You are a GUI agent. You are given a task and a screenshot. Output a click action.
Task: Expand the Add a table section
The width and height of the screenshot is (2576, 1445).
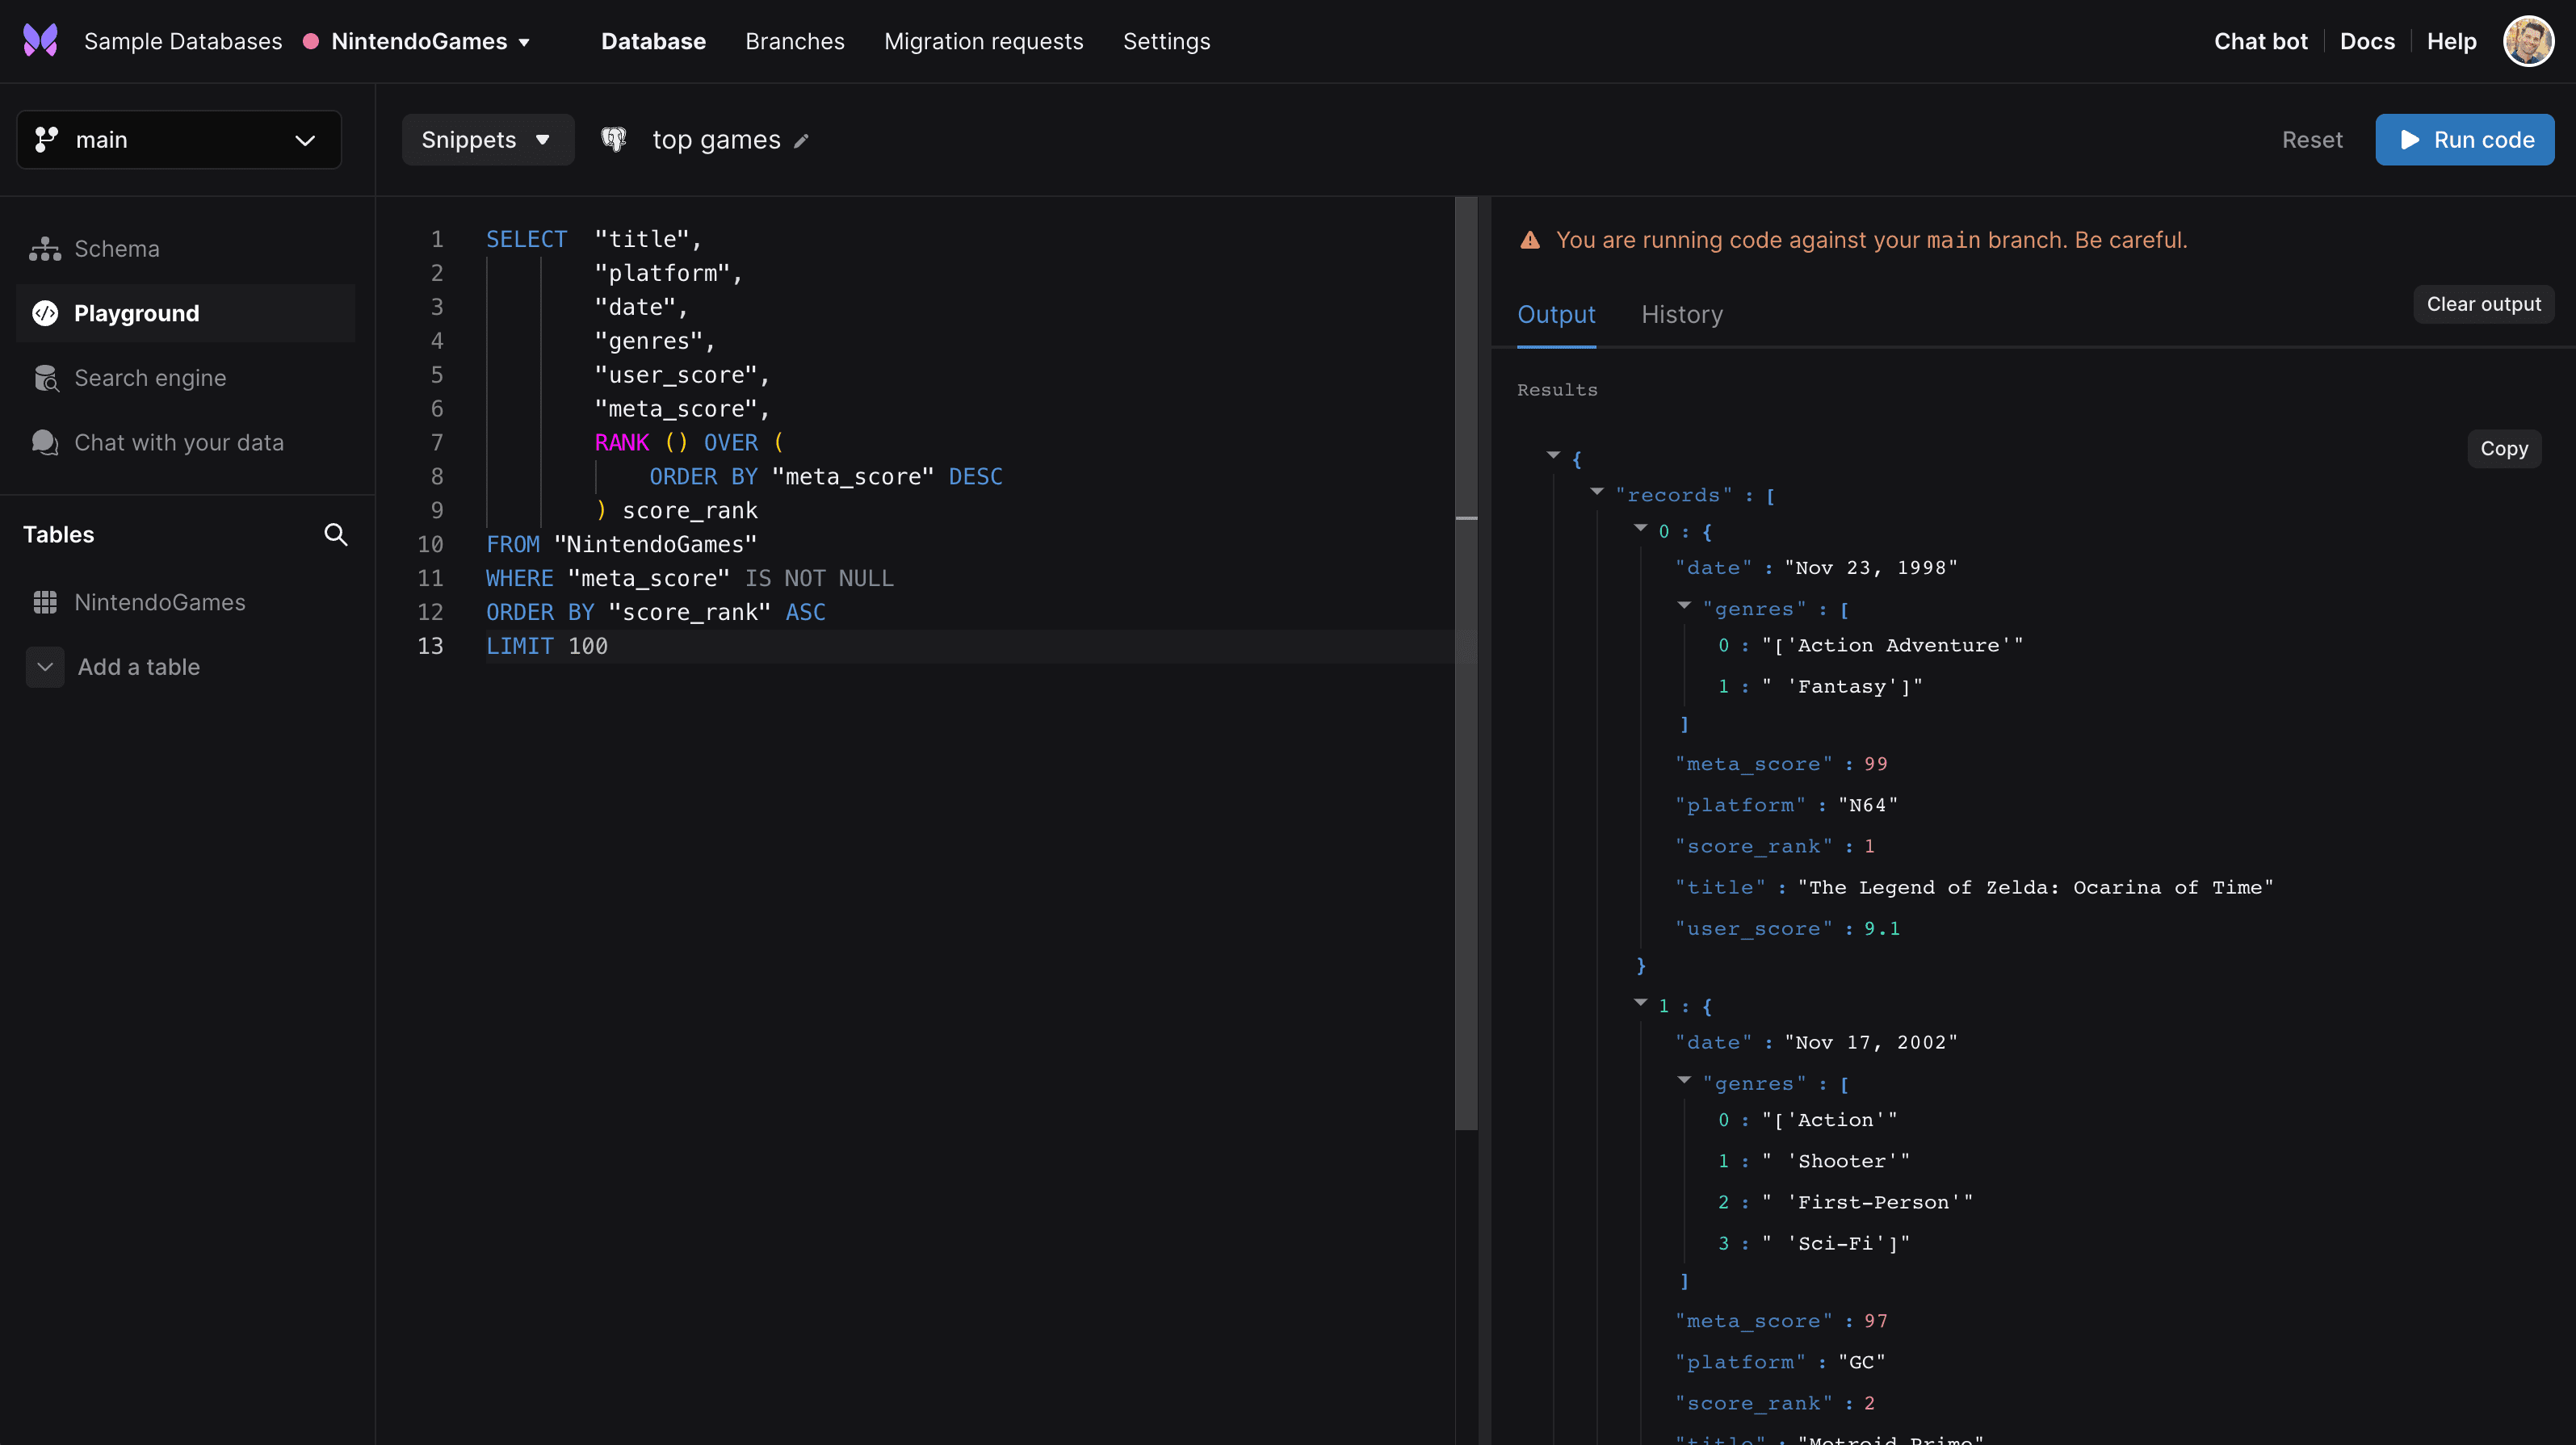click(x=44, y=667)
